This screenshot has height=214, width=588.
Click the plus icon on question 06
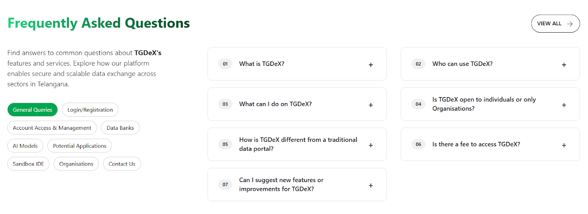pyautogui.click(x=563, y=145)
